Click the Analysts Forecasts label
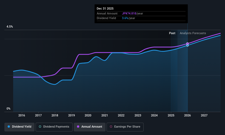 (193, 33)
